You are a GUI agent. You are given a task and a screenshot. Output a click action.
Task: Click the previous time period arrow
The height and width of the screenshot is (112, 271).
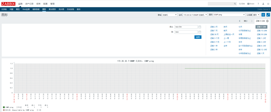click(240, 21)
